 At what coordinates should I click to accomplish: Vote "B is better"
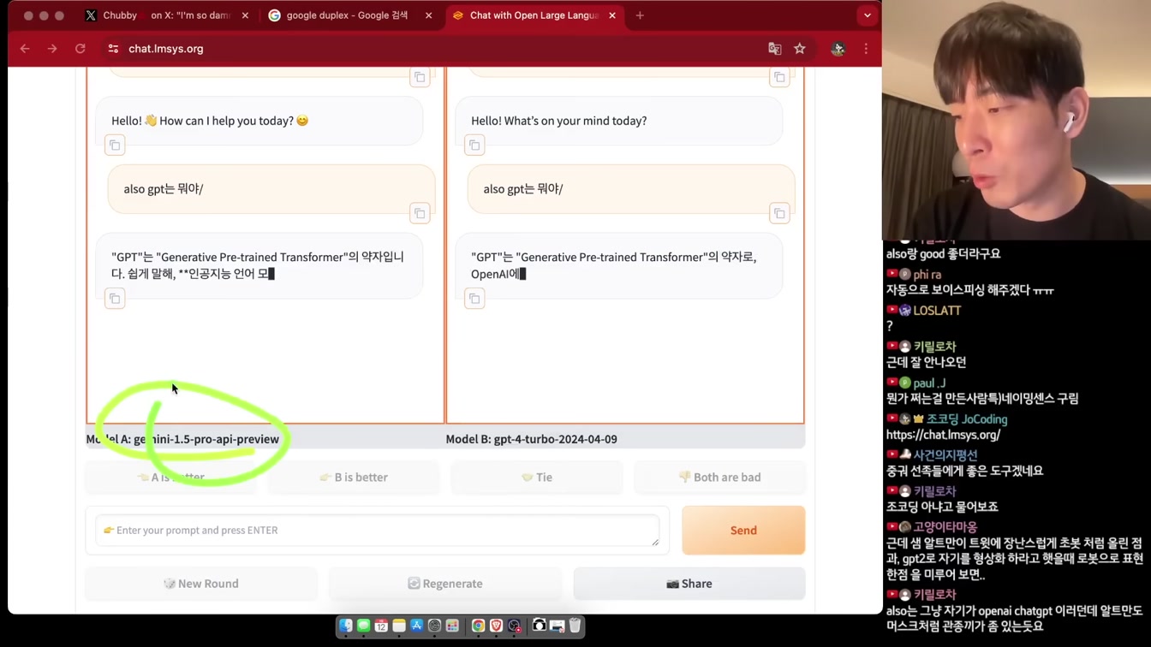pyautogui.click(x=354, y=478)
